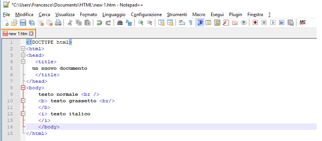
Task: Open the Linguaggio menu
Action: (114, 15)
